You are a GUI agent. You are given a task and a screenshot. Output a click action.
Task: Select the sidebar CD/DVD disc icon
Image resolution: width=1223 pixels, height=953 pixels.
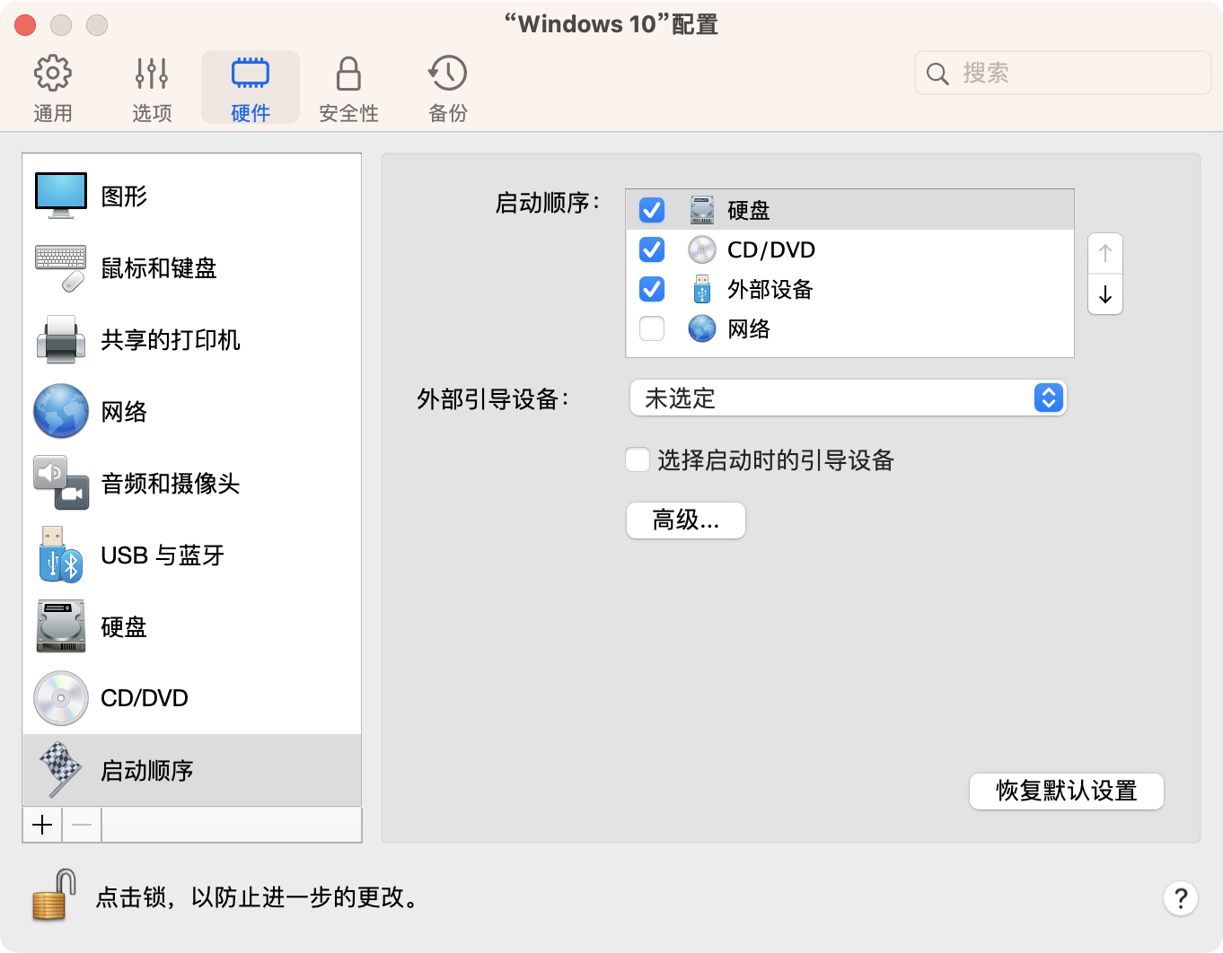[61, 698]
